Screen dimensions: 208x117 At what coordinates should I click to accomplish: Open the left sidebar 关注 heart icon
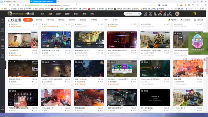point(2,21)
